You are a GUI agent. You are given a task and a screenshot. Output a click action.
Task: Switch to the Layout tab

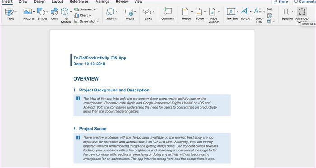click(57, 2)
